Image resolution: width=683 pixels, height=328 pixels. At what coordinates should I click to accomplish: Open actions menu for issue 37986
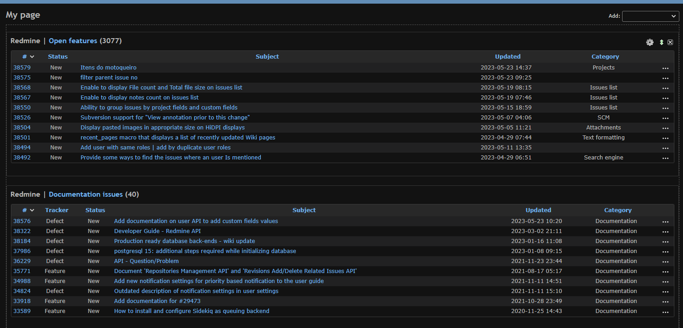(x=665, y=252)
